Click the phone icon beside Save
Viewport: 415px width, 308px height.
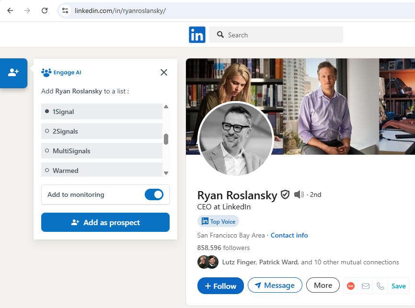point(380,286)
